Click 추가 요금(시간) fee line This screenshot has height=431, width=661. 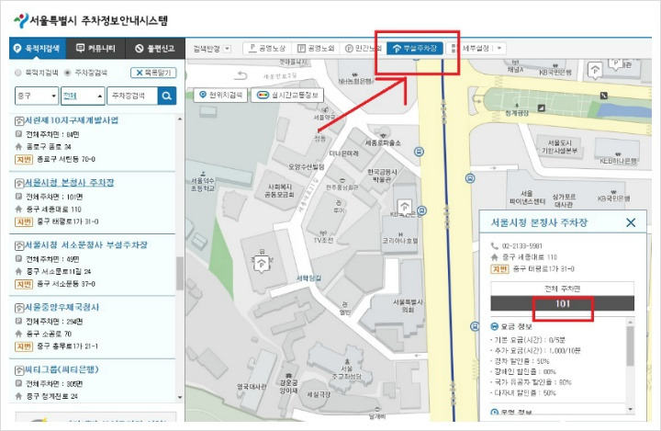(x=535, y=350)
